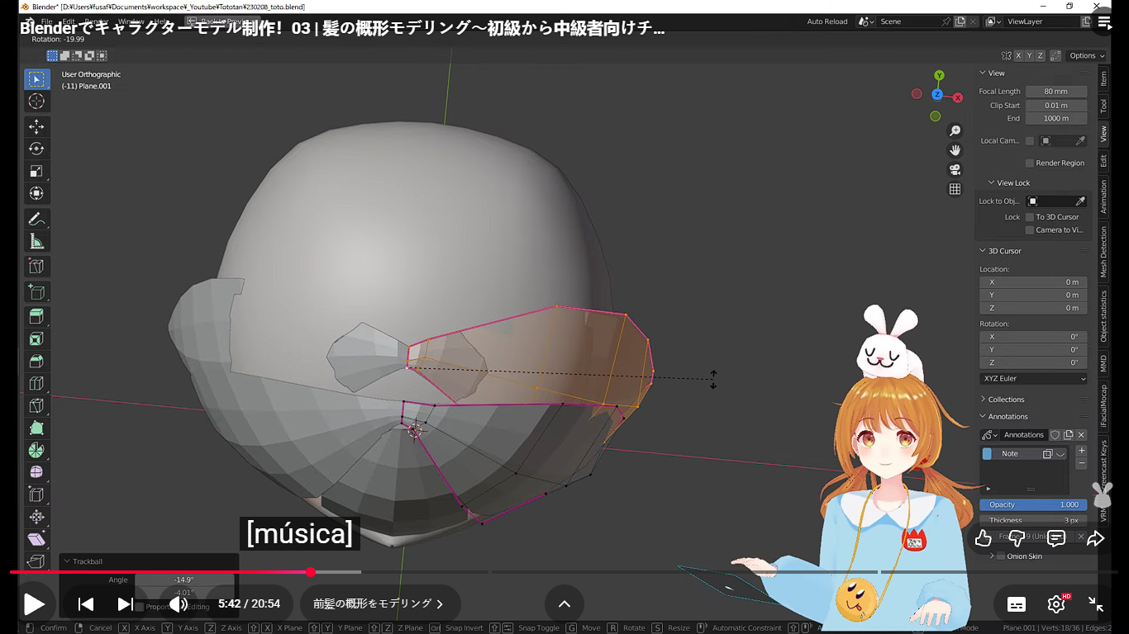Activate the Shrink/Fatten tool

point(36,517)
